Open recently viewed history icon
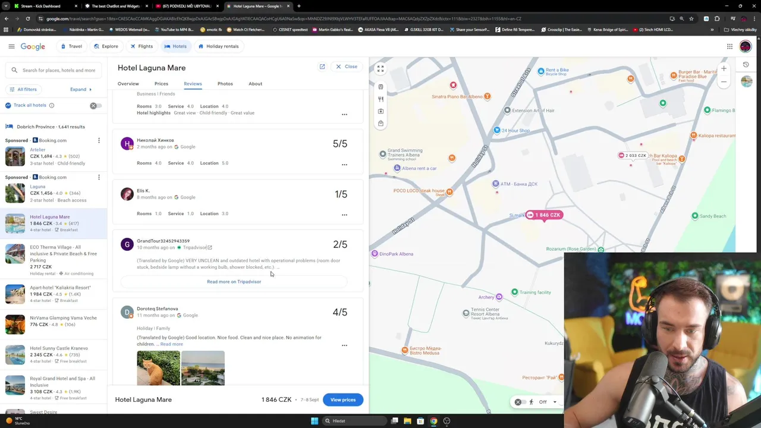This screenshot has width=761, height=428. [746, 64]
